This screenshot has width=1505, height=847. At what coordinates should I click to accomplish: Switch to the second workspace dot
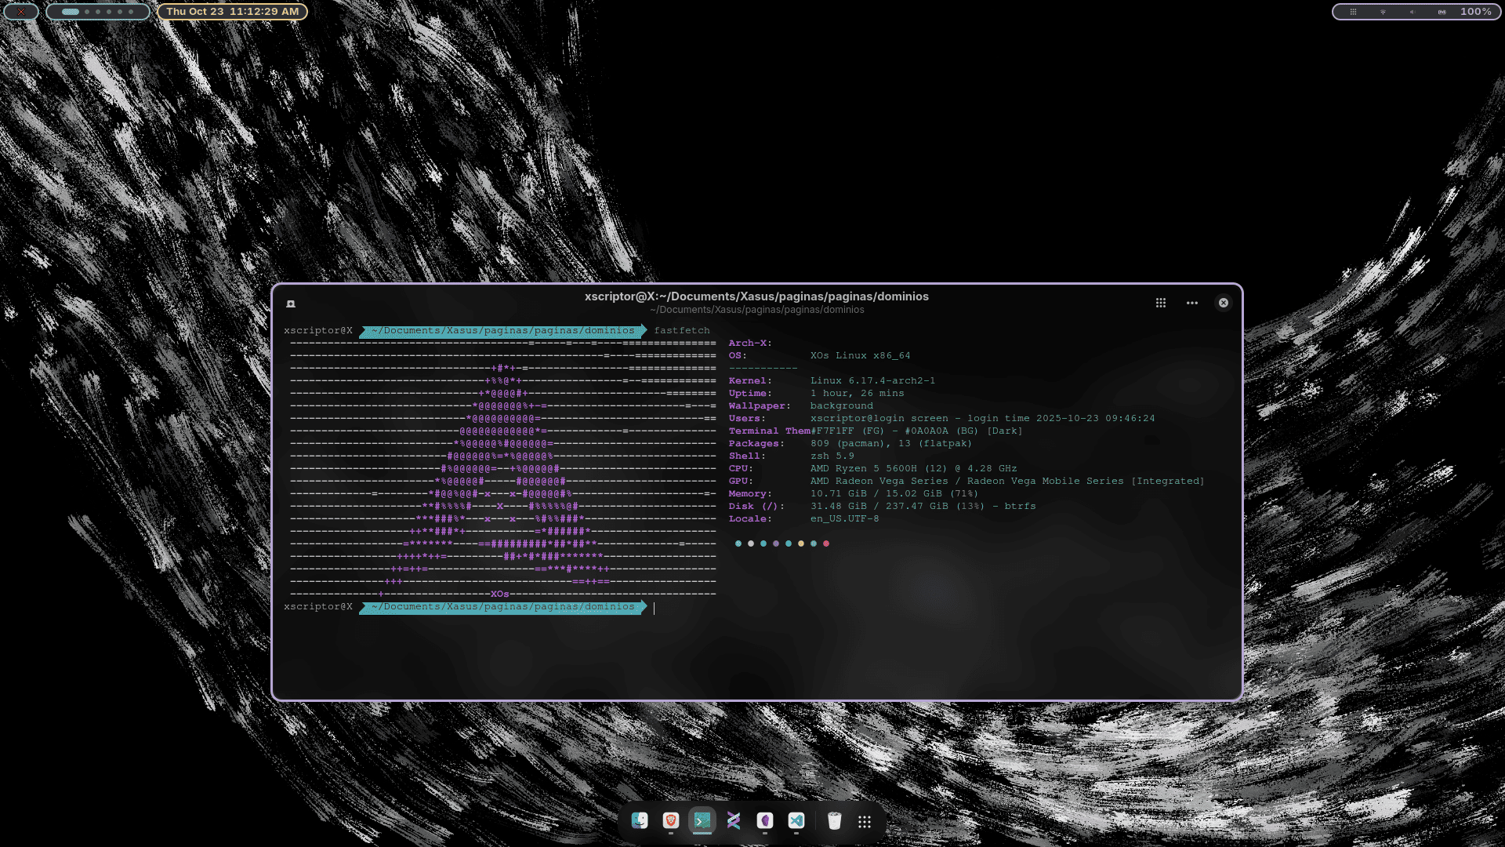tap(86, 11)
